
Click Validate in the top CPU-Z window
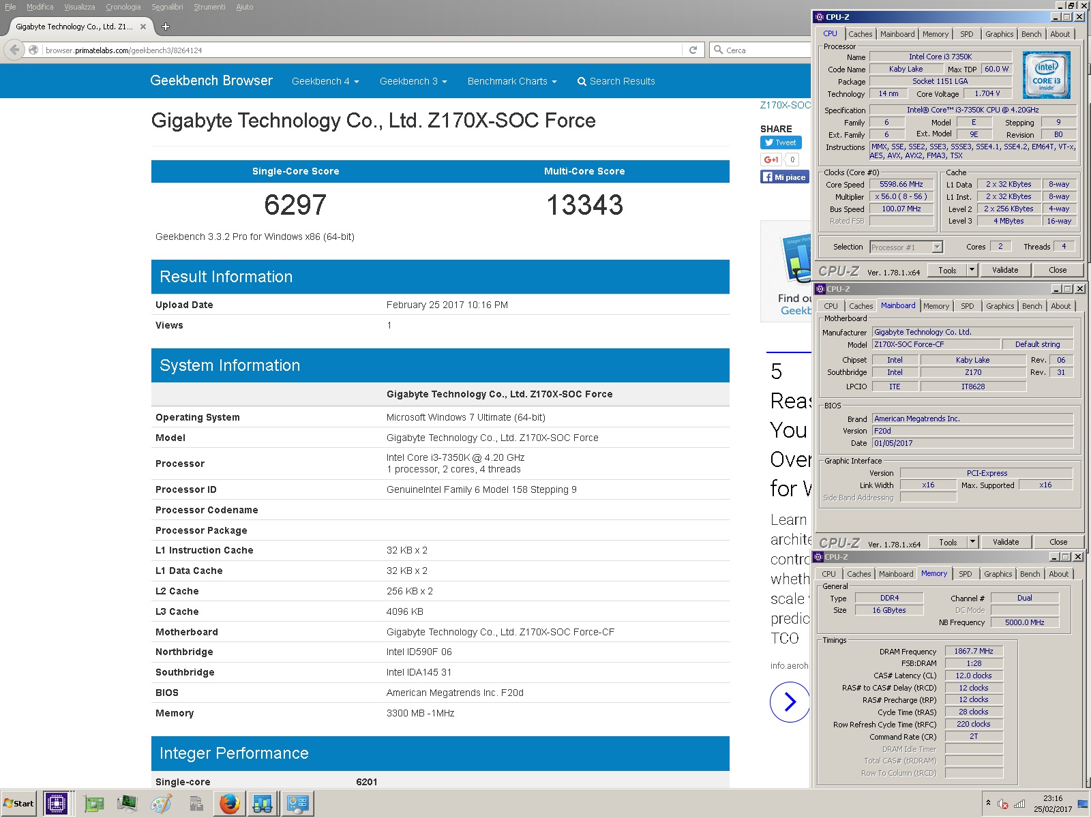1005,270
